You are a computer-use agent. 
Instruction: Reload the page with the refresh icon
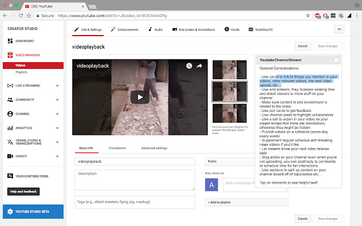pos(21,16)
